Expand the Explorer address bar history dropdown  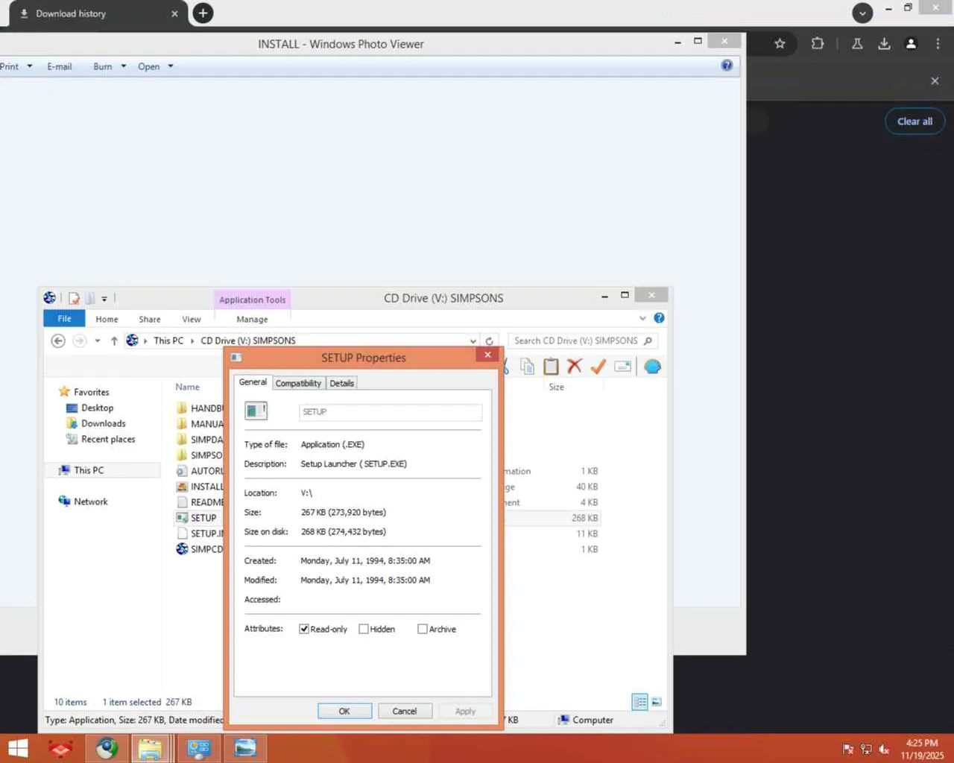tap(473, 341)
